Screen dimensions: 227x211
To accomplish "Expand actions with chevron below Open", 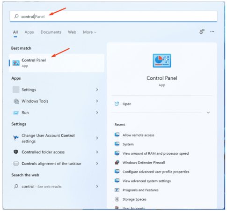I will [x=208, y=113].
